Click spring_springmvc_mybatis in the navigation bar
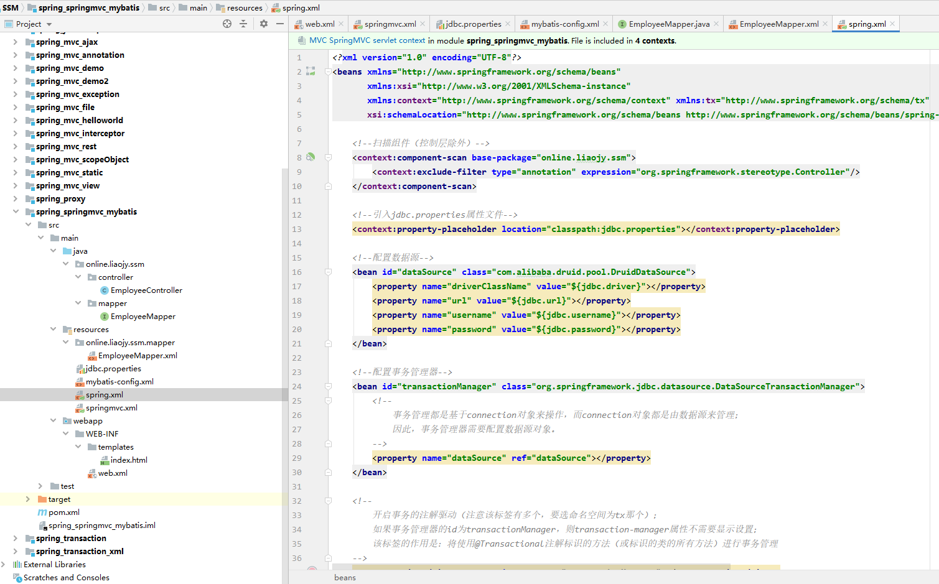This screenshot has height=584, width=939. tap(83, 7)
